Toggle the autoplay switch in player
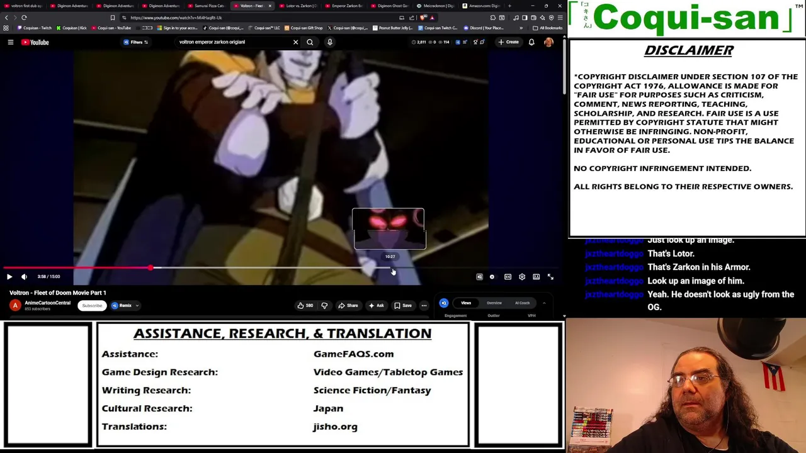This screenshot has width=806, height=453. pyautogui.click(x=492, y=277)
